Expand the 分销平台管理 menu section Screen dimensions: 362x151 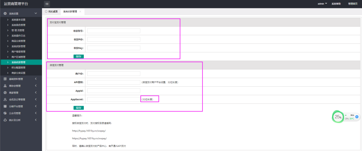tap(36, 106)
